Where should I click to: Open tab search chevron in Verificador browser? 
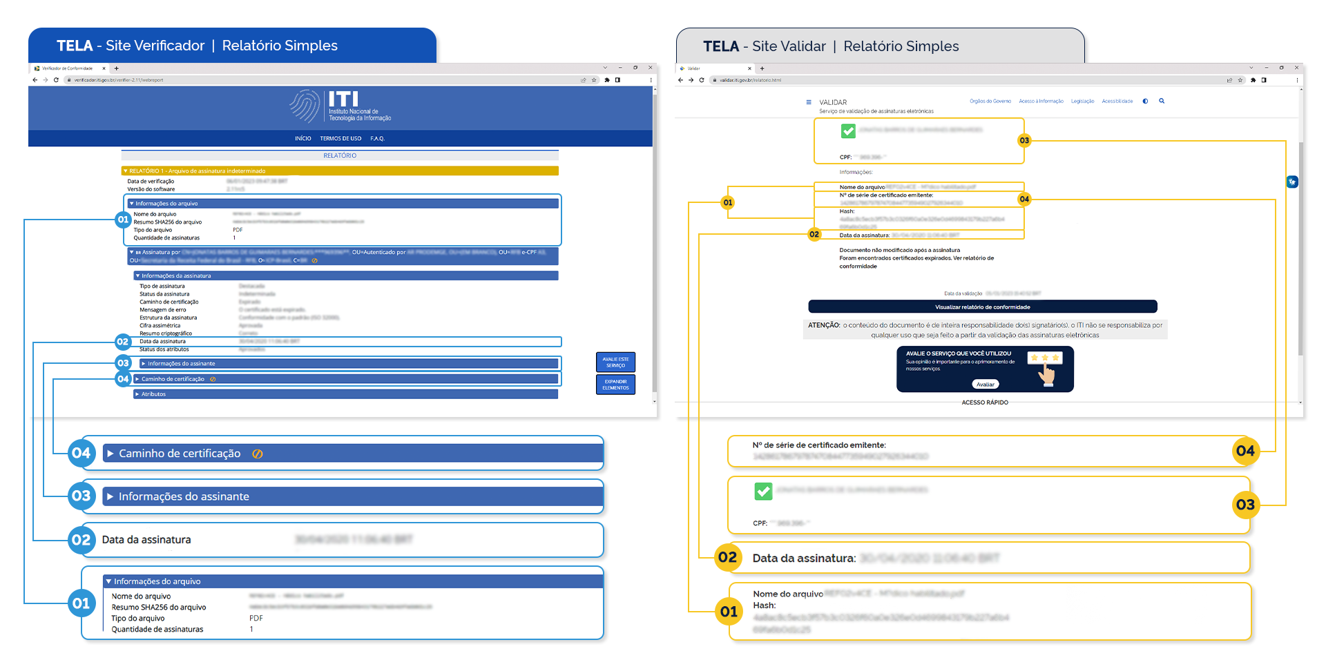coord(605,68)
